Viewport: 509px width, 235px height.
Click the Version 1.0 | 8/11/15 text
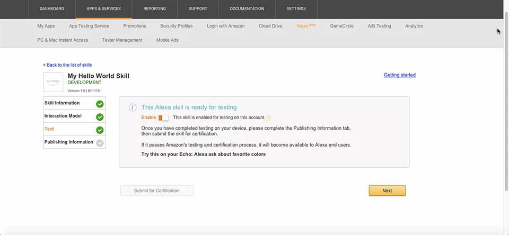(83, 91)
